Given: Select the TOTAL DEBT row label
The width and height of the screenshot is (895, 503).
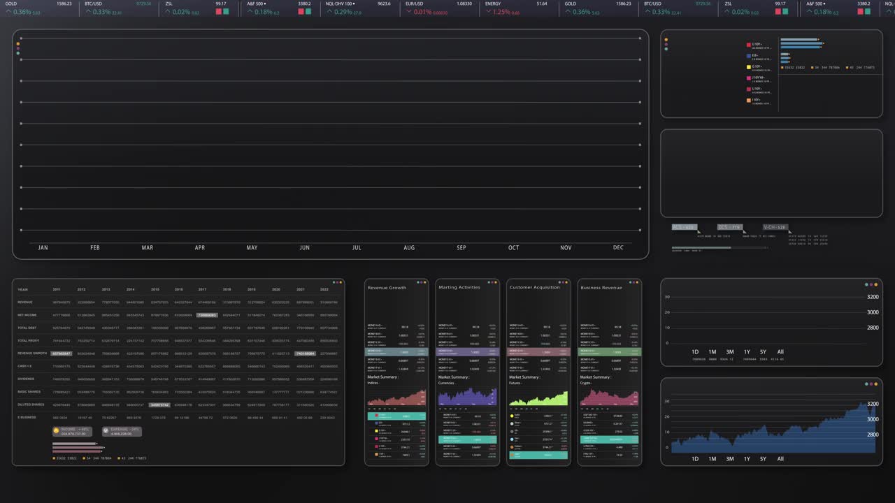Looking at the screenshot, I should pos(27,328).
